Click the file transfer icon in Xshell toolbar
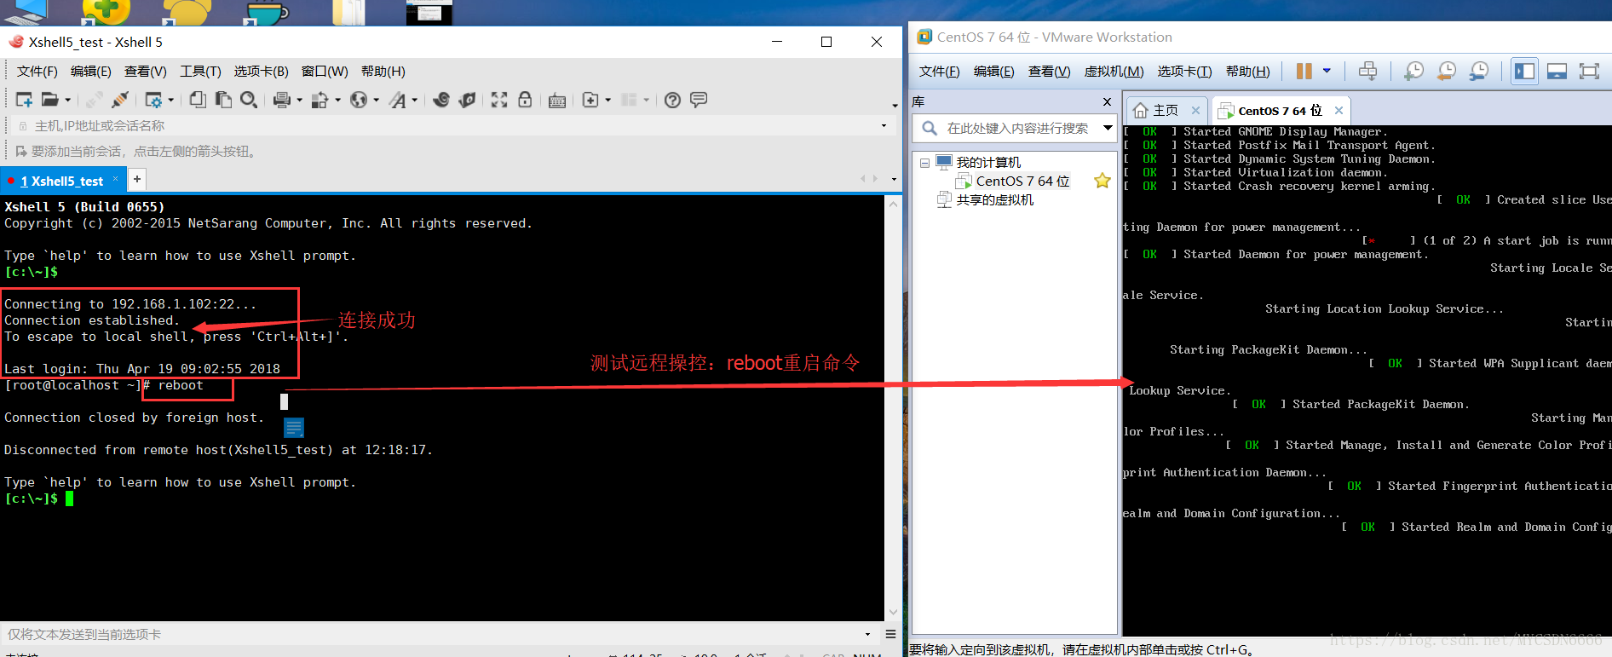 (x=320, y=100)
